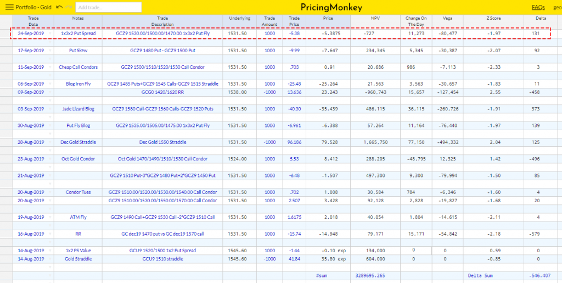This screenshot has height=283, width=562.
Task: Click the Gold Straddle note cell
Action: (78, 259)
